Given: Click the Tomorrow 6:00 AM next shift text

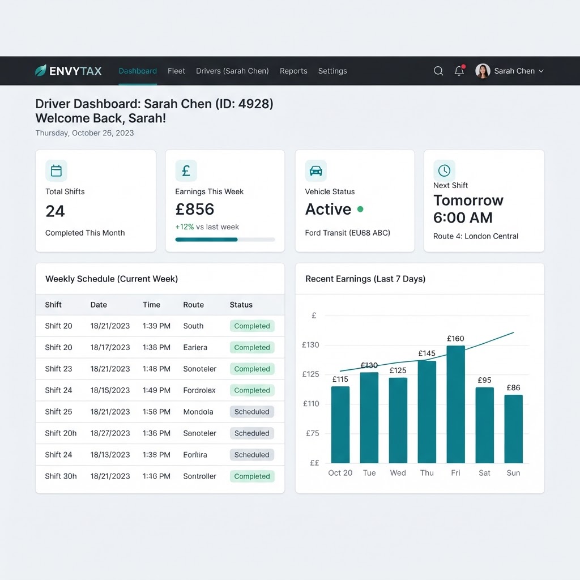Looking at the screenshot, I should 468,209.
